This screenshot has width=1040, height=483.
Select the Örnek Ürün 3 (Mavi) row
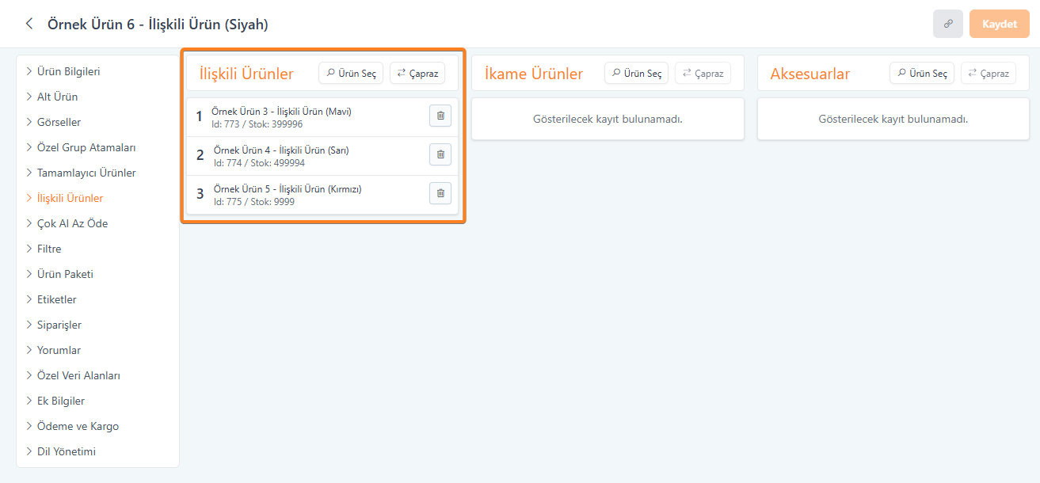coord(301,117)
